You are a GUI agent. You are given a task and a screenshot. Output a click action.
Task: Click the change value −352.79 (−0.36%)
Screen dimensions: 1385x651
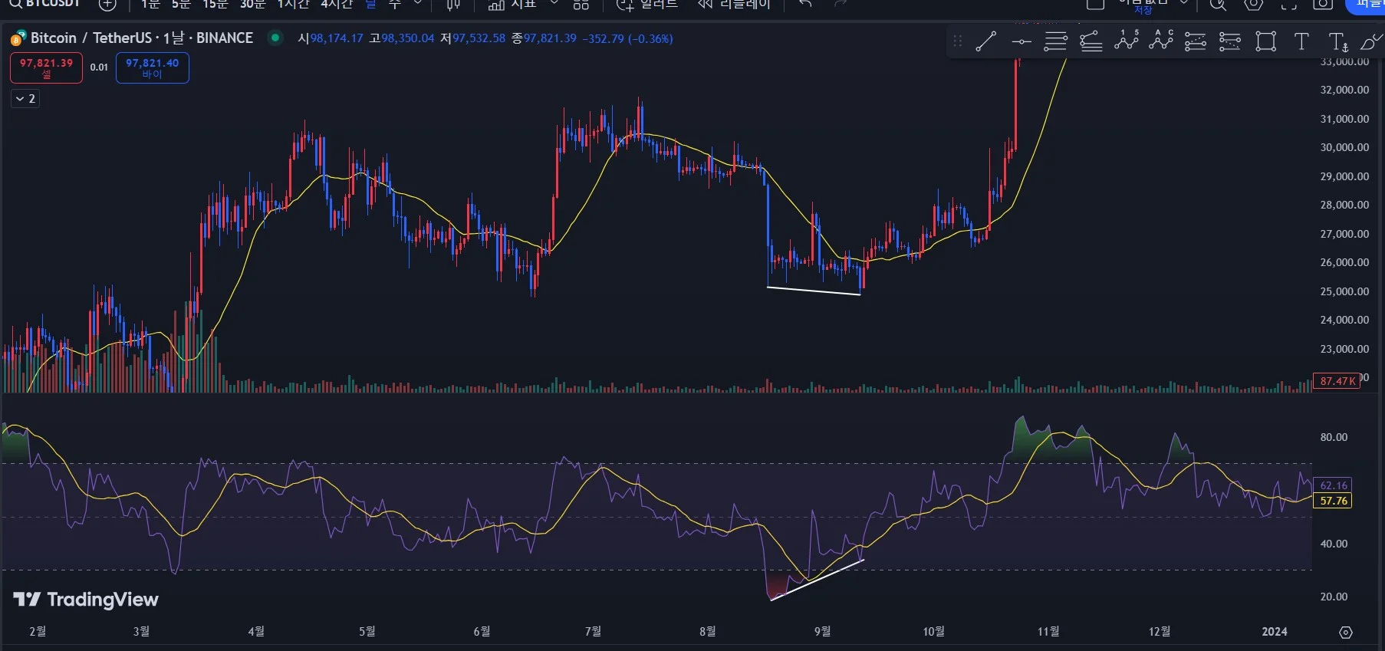tap(627, 38)
